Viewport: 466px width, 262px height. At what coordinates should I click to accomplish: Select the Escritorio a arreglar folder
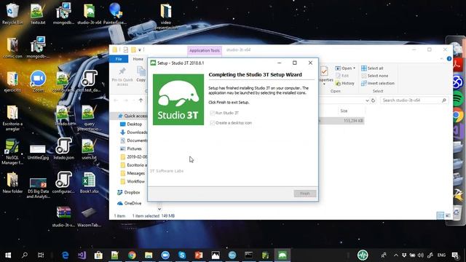click(x=12, y=118)
